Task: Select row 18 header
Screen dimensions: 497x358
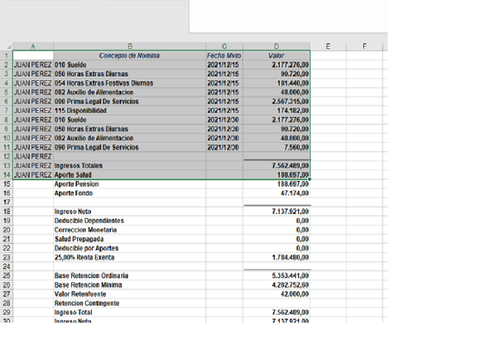Action: tap(7, 212)
